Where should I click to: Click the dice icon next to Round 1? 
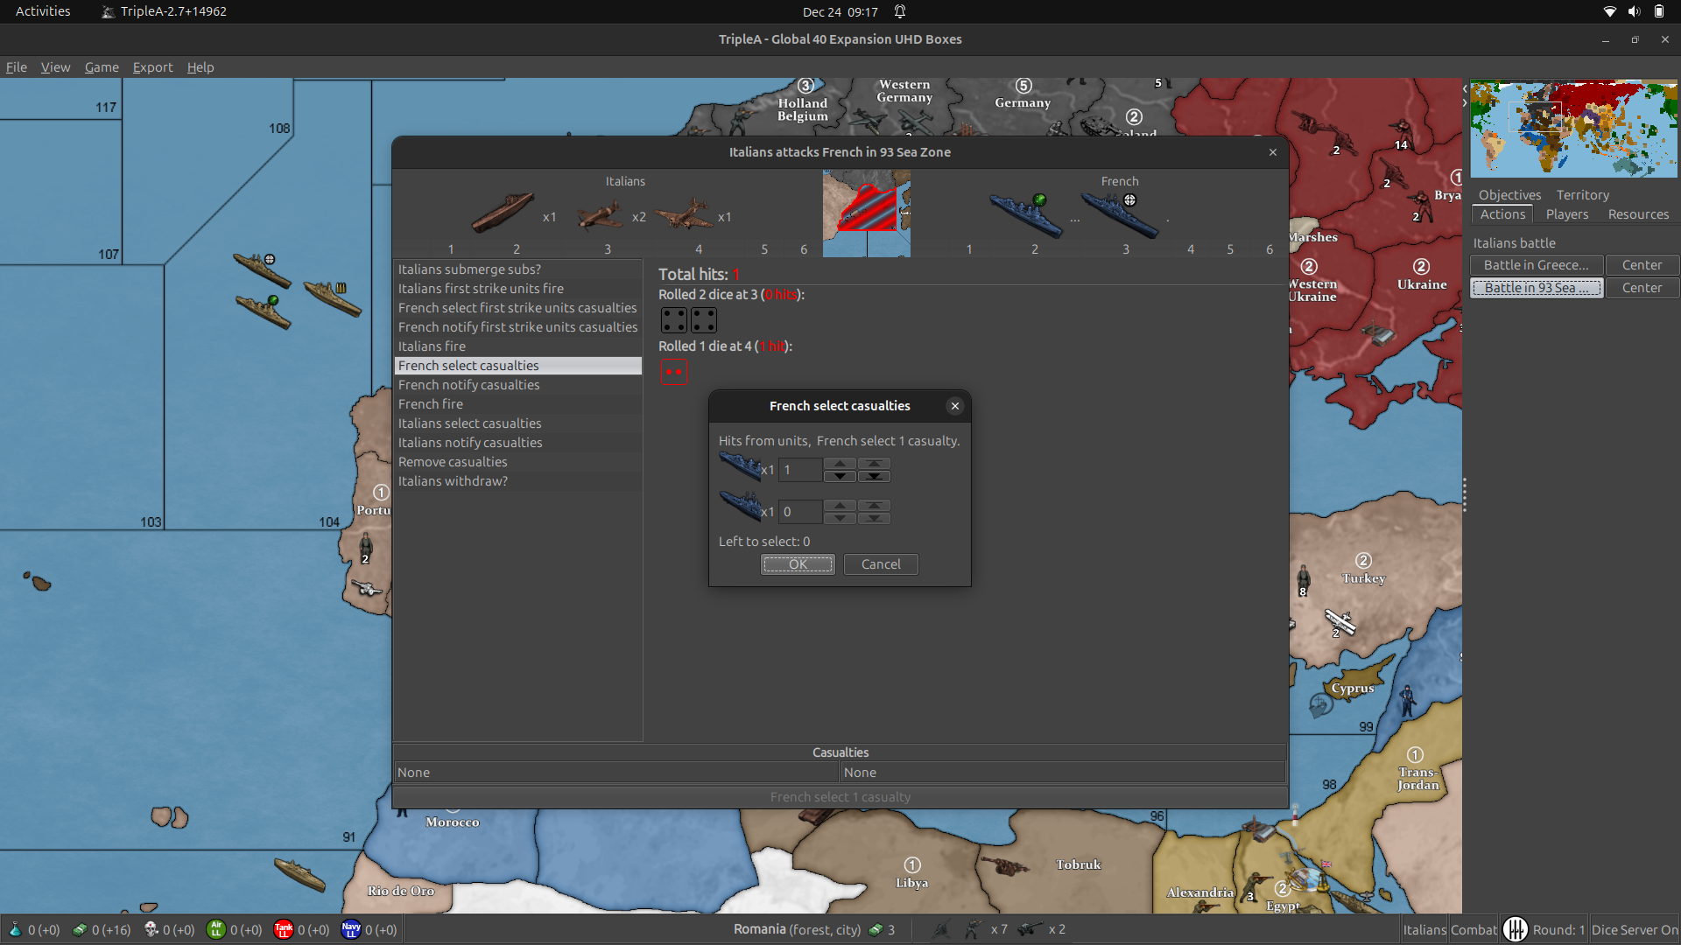(1517, 929)
